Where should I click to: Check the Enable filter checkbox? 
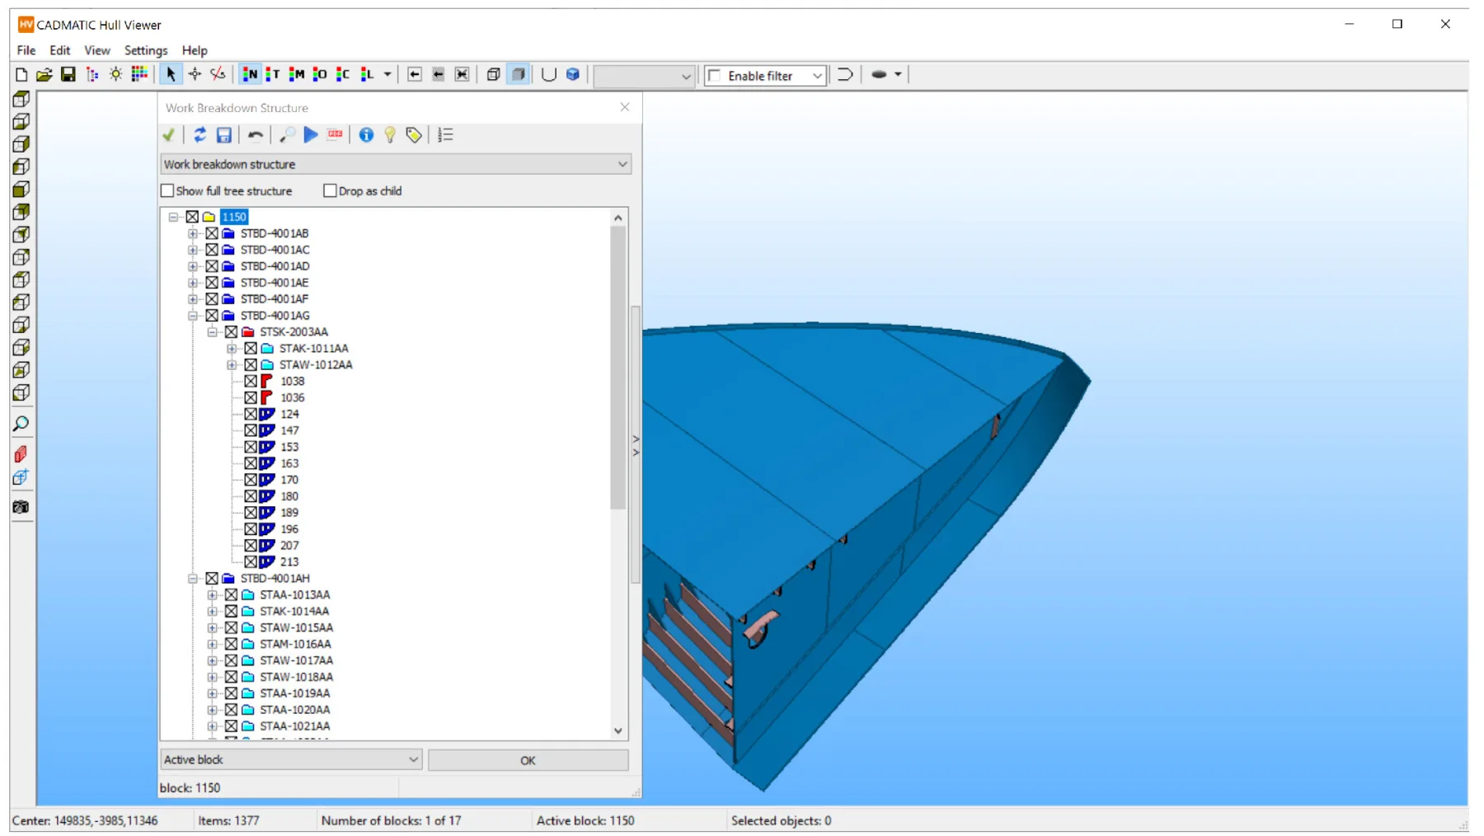(x=715, y=76)
